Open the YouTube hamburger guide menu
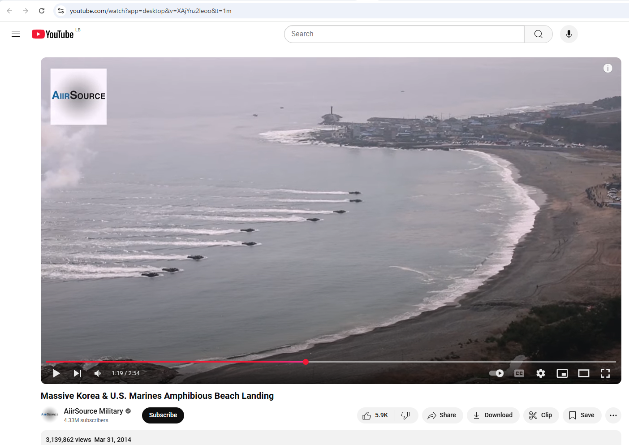The height and width of the screenshot is (445, 629). coord(16,34)
